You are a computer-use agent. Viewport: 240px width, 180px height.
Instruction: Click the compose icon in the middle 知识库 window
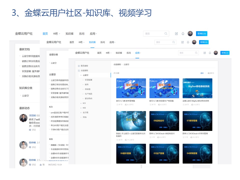182,42
